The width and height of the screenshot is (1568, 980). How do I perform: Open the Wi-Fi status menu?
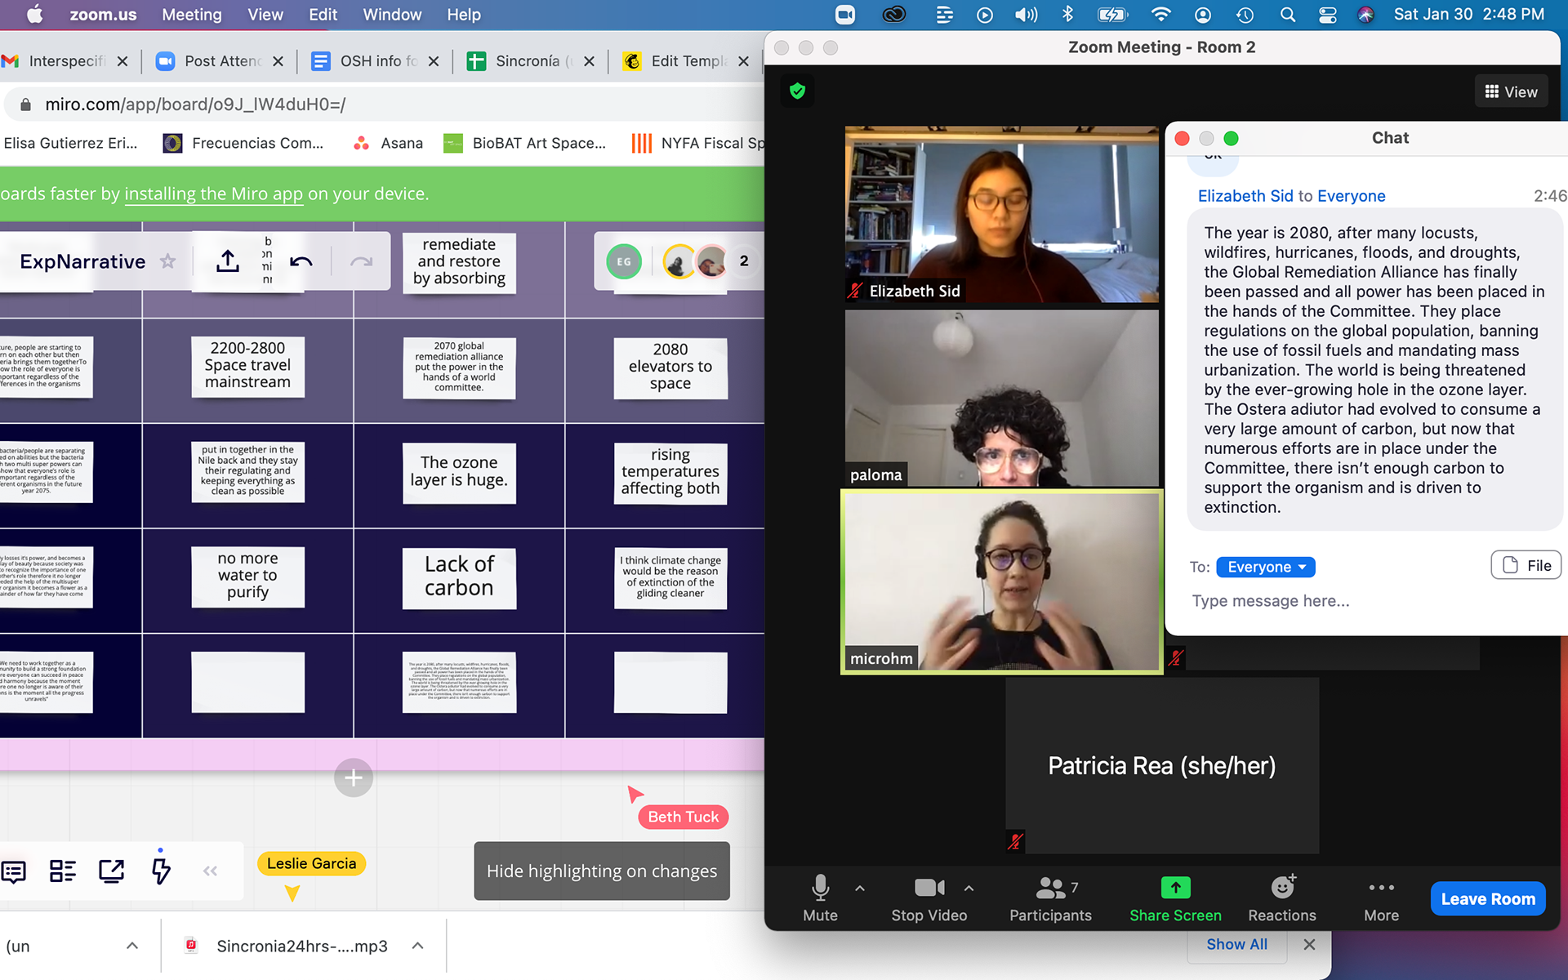1160,15
